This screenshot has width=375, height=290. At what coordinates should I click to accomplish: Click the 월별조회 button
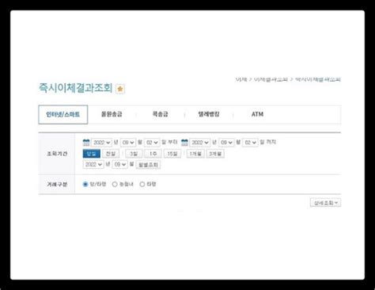click(x=148, y=165)
